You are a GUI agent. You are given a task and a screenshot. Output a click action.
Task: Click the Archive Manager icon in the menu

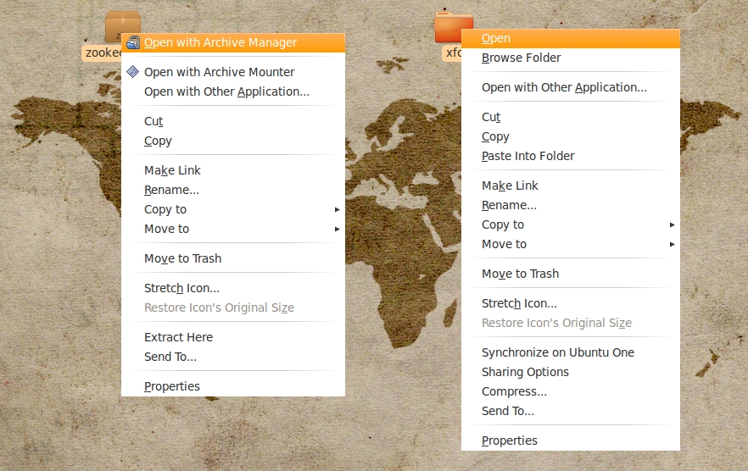(x=133, y=42)
